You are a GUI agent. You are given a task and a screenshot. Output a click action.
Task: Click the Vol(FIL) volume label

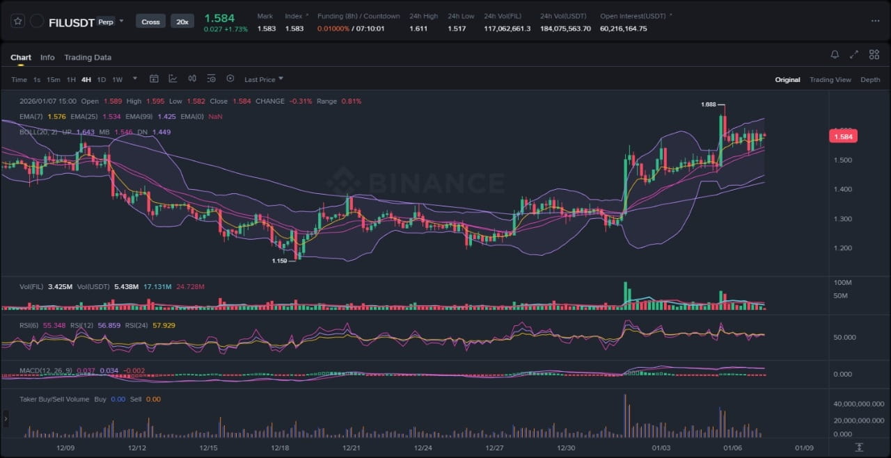click(x=32, y=286)
